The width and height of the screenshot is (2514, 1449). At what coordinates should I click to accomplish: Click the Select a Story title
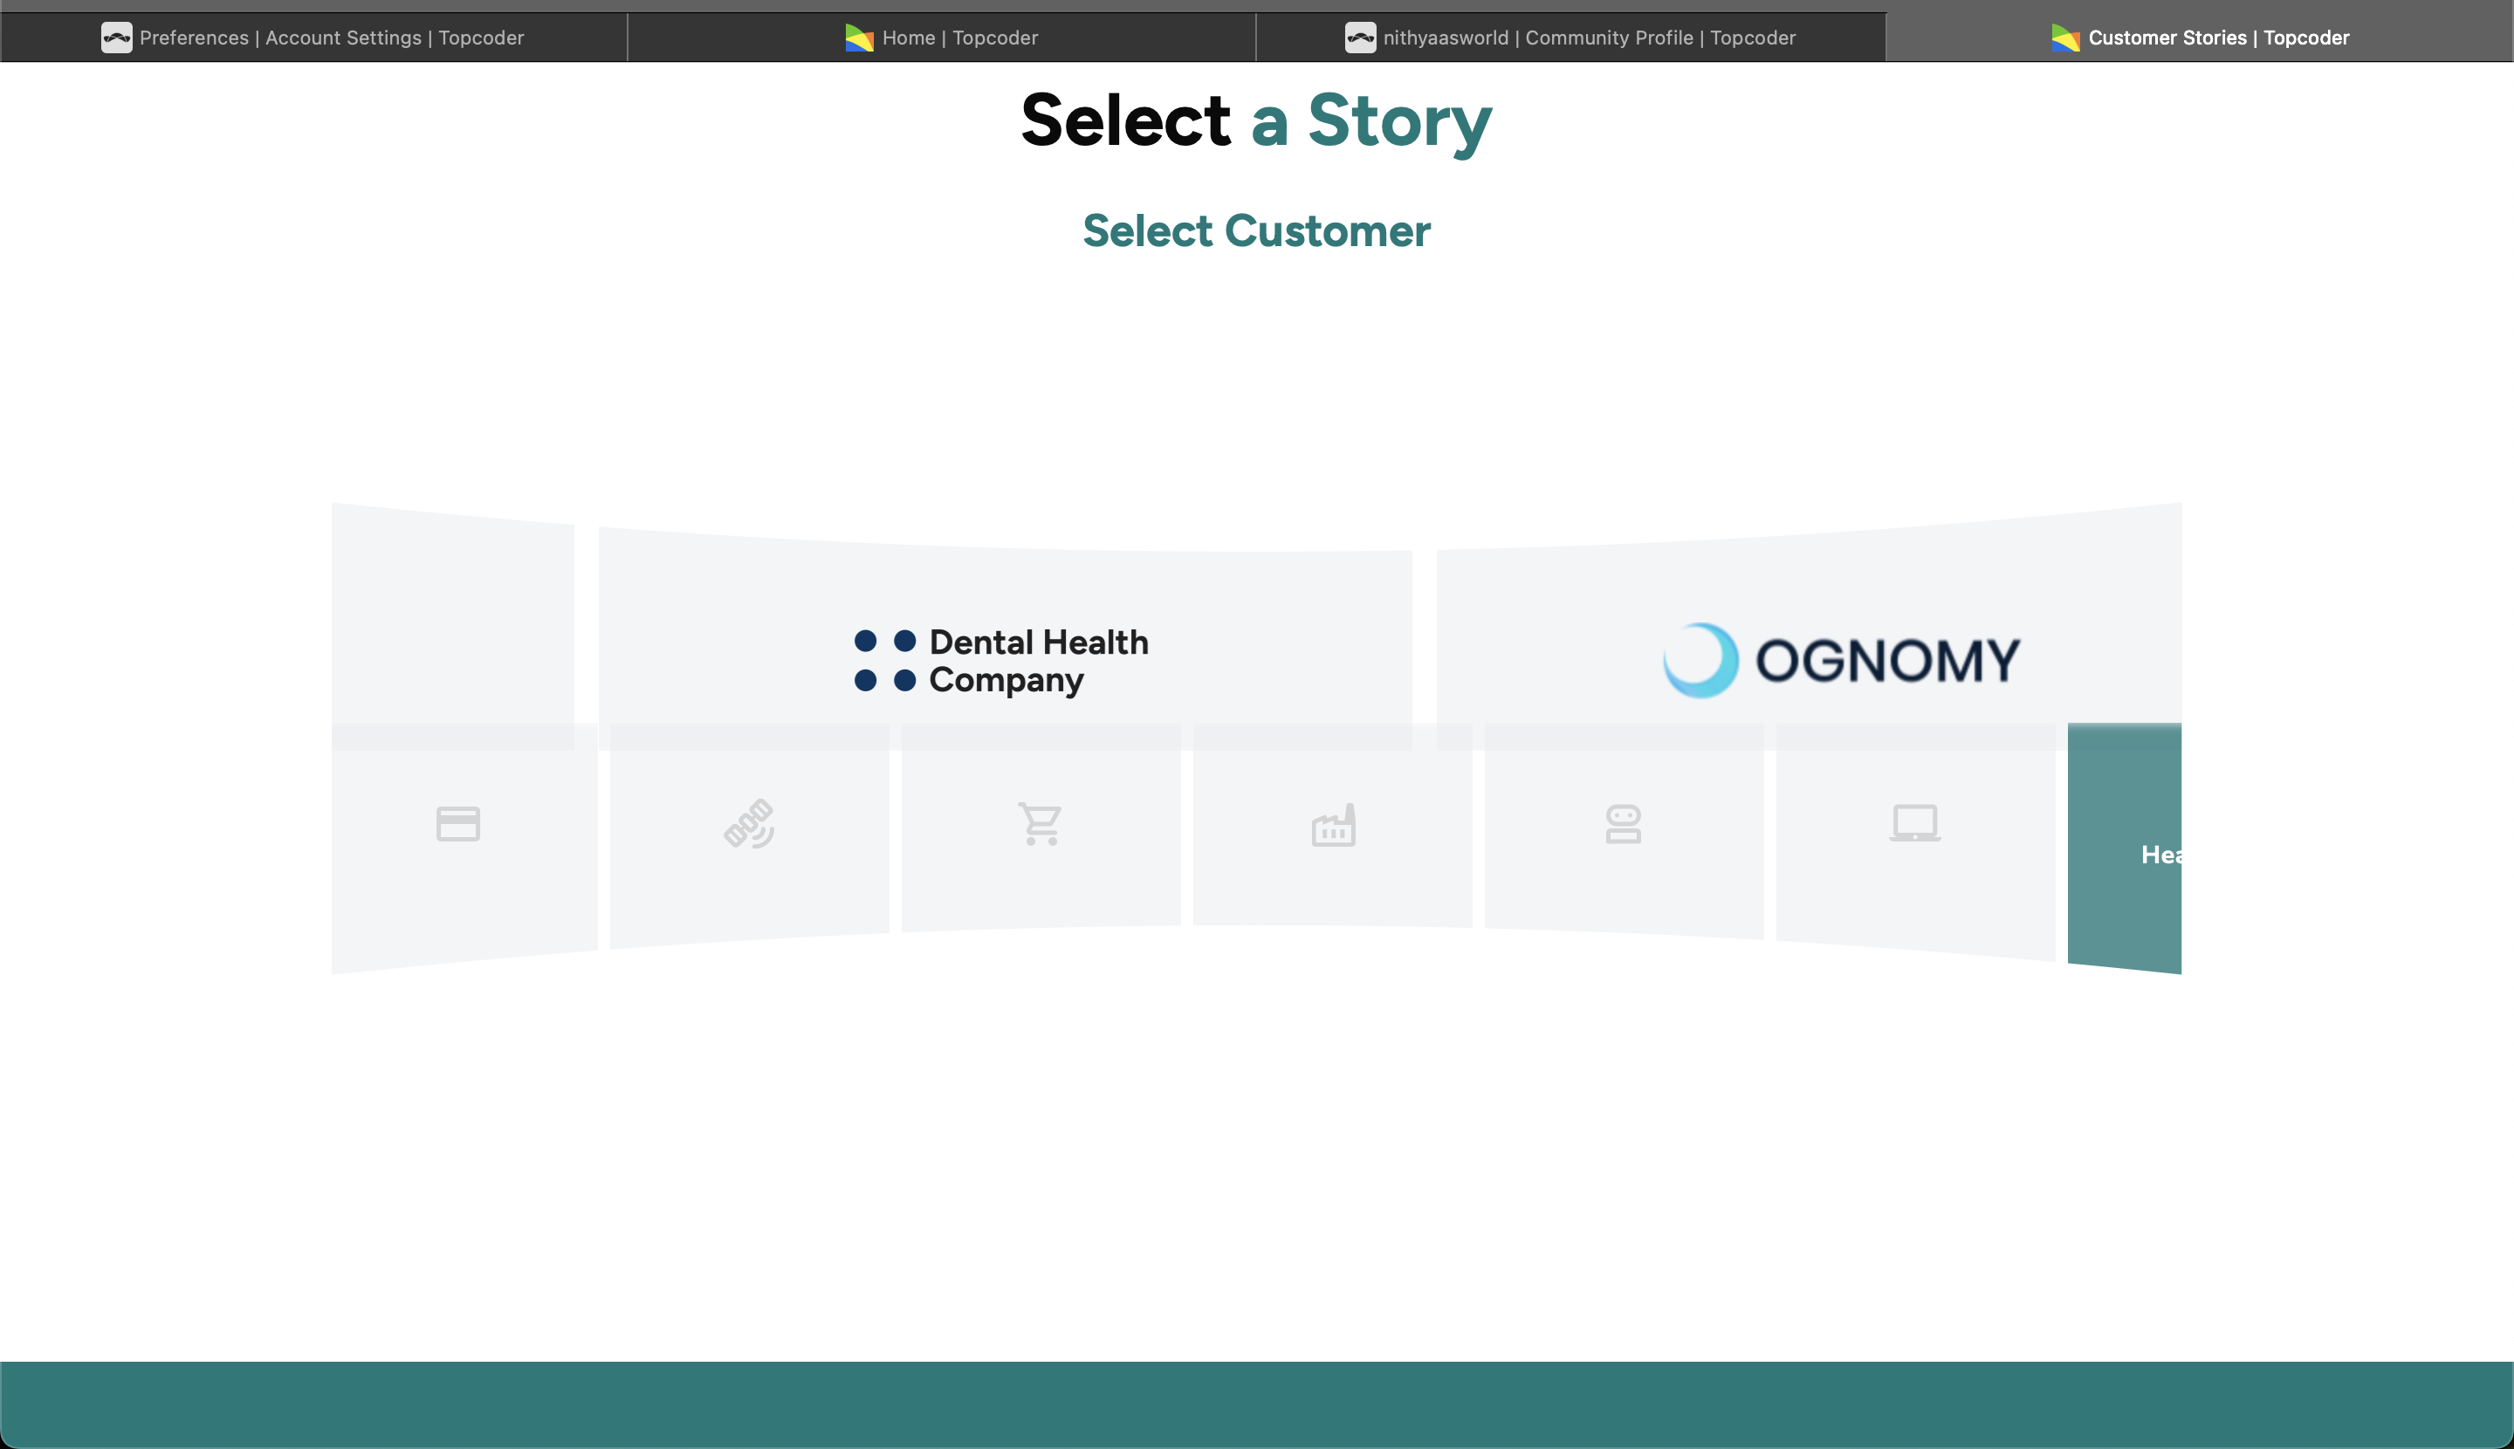[x=1256, y=120]
